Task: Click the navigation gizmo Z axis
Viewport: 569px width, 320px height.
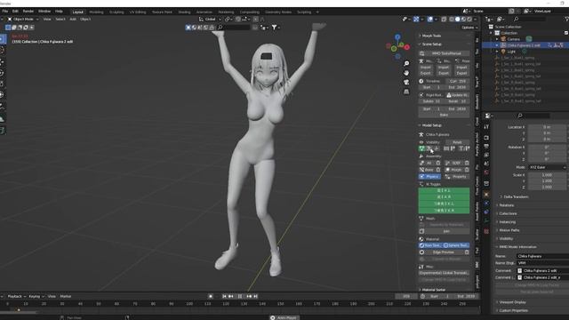Action: 397,37
